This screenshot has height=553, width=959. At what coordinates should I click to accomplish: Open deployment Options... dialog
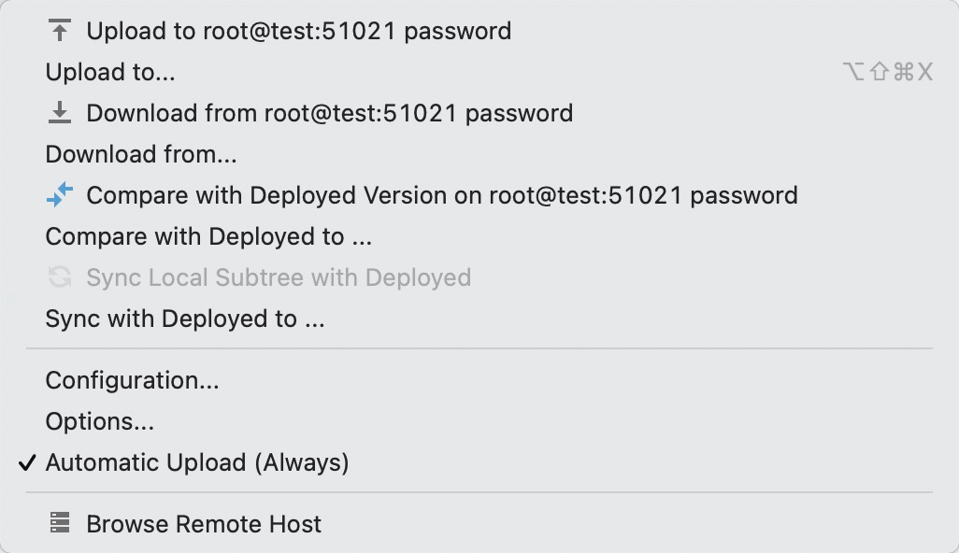click(x=100, y=421)
